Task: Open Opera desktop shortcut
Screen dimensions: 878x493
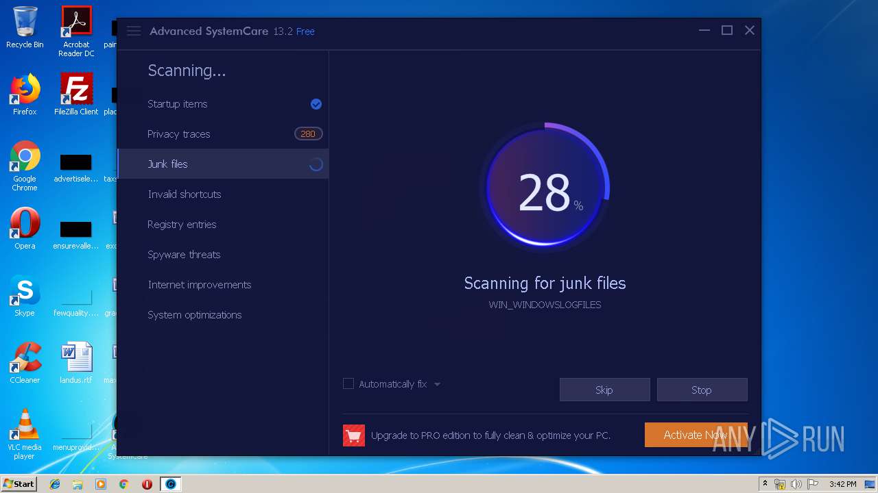Action: tap(25, 229)
